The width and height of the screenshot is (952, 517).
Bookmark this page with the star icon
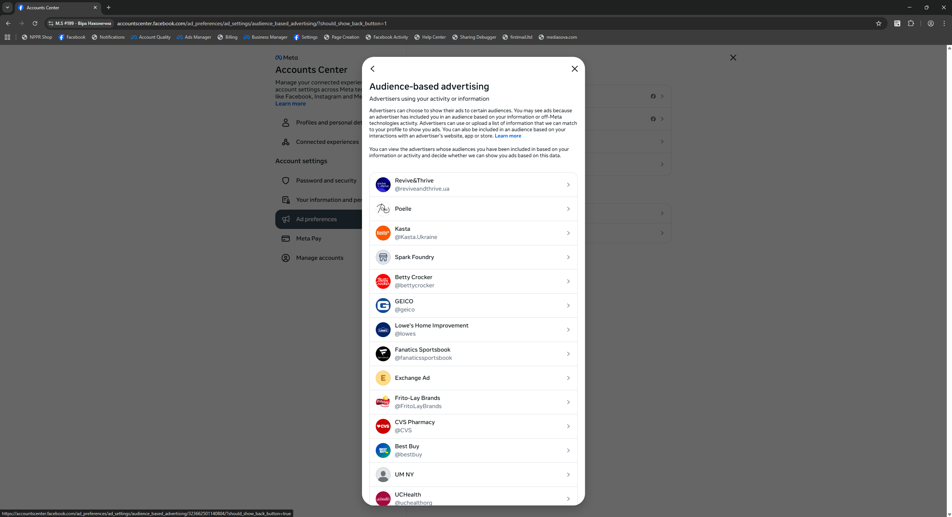(879, 23)
